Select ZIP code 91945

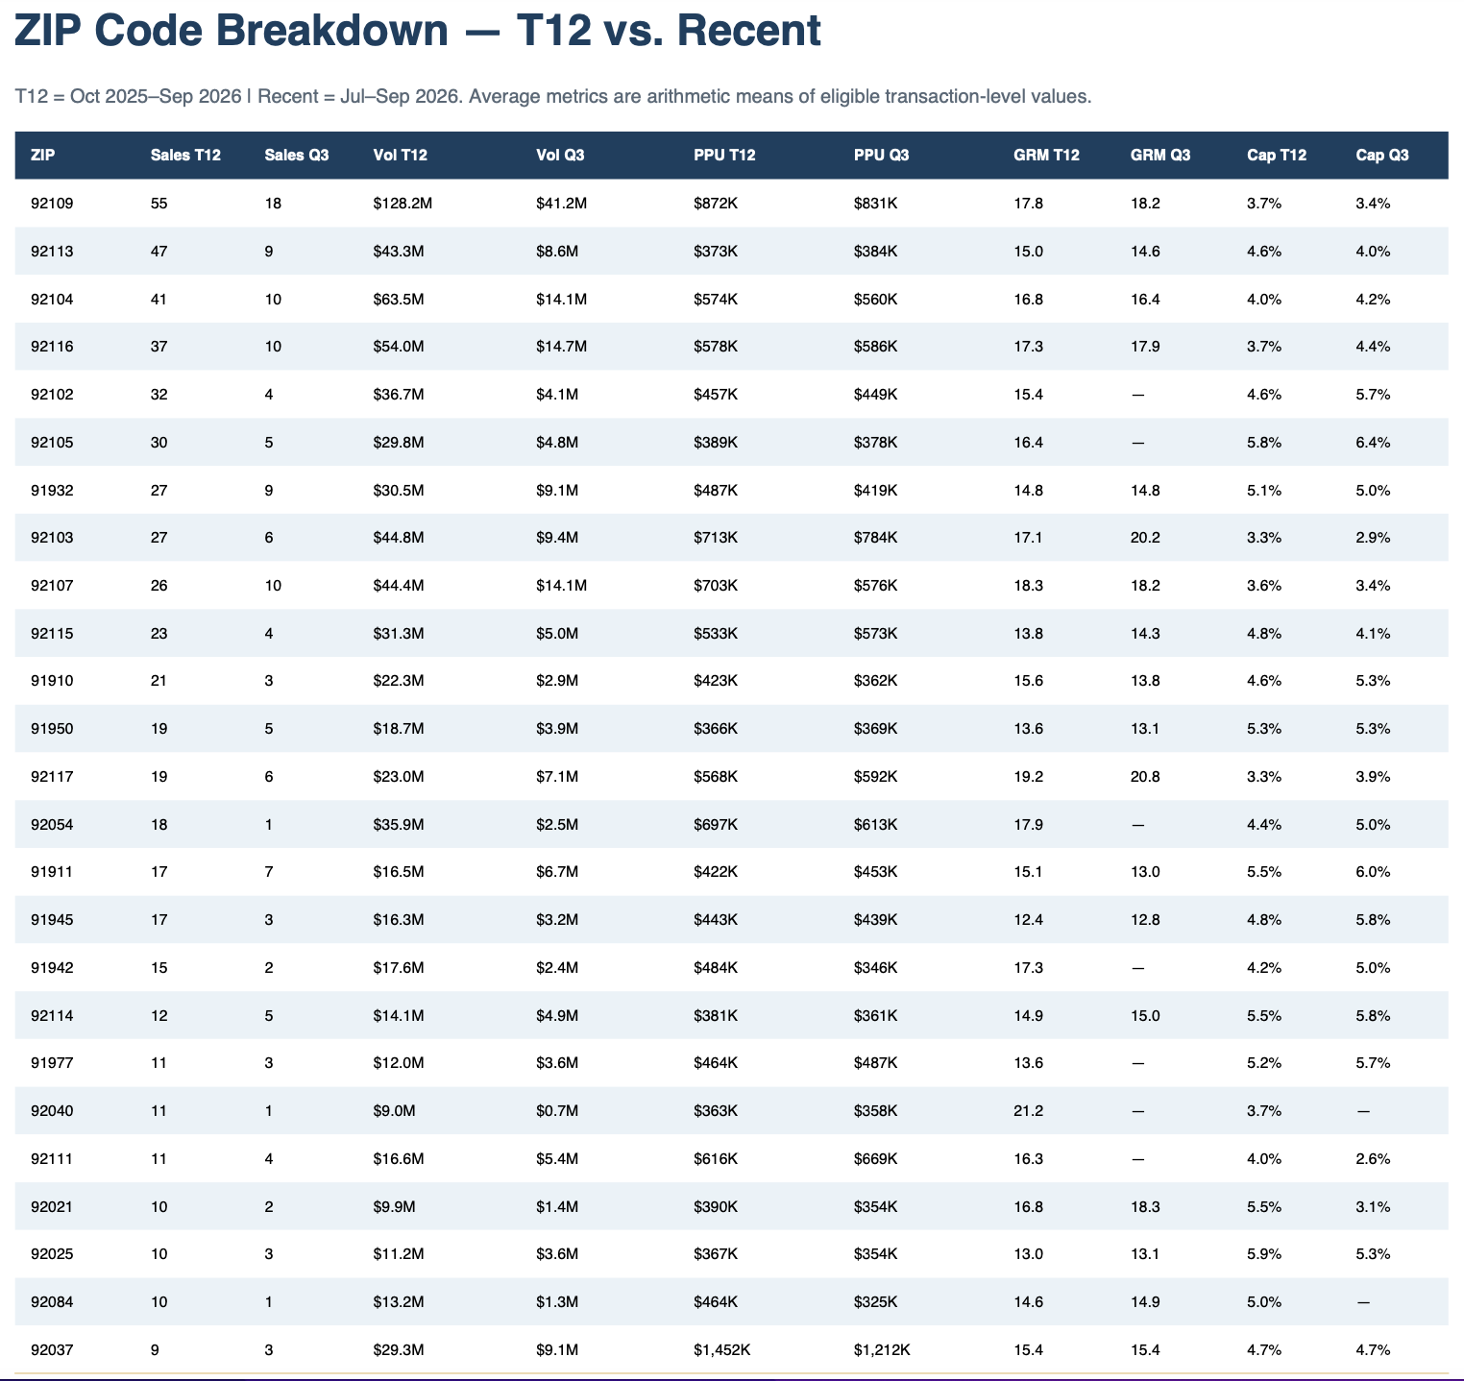[x=52, y=920]
